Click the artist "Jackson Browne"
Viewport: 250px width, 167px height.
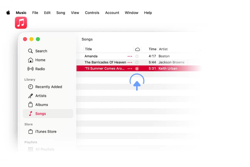tap(171, 62)
